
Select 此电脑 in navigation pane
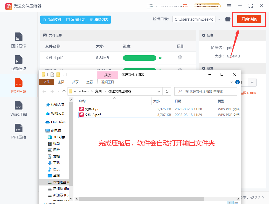[x=53, y=130]
